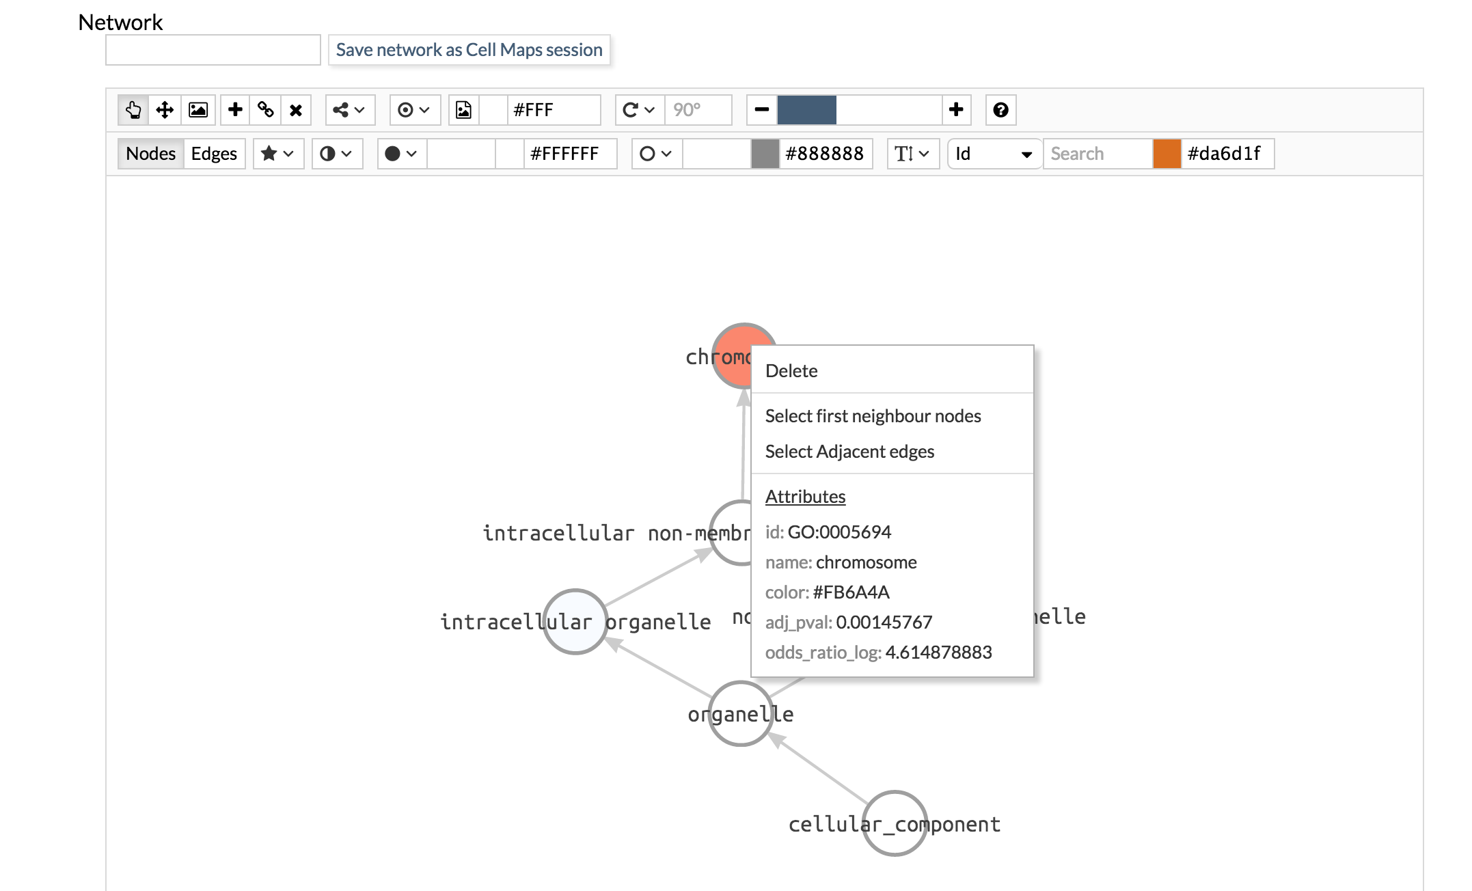Screen dimensions: 1472x891
Task: Click the #FFFFFF node color field
Action: click(570, 154)
